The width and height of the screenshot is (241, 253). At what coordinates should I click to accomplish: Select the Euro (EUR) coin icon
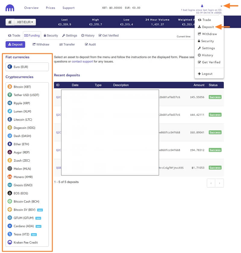pos(10,67)
